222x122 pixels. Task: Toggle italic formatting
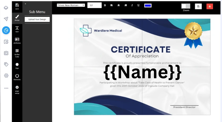tap(132, 5)
